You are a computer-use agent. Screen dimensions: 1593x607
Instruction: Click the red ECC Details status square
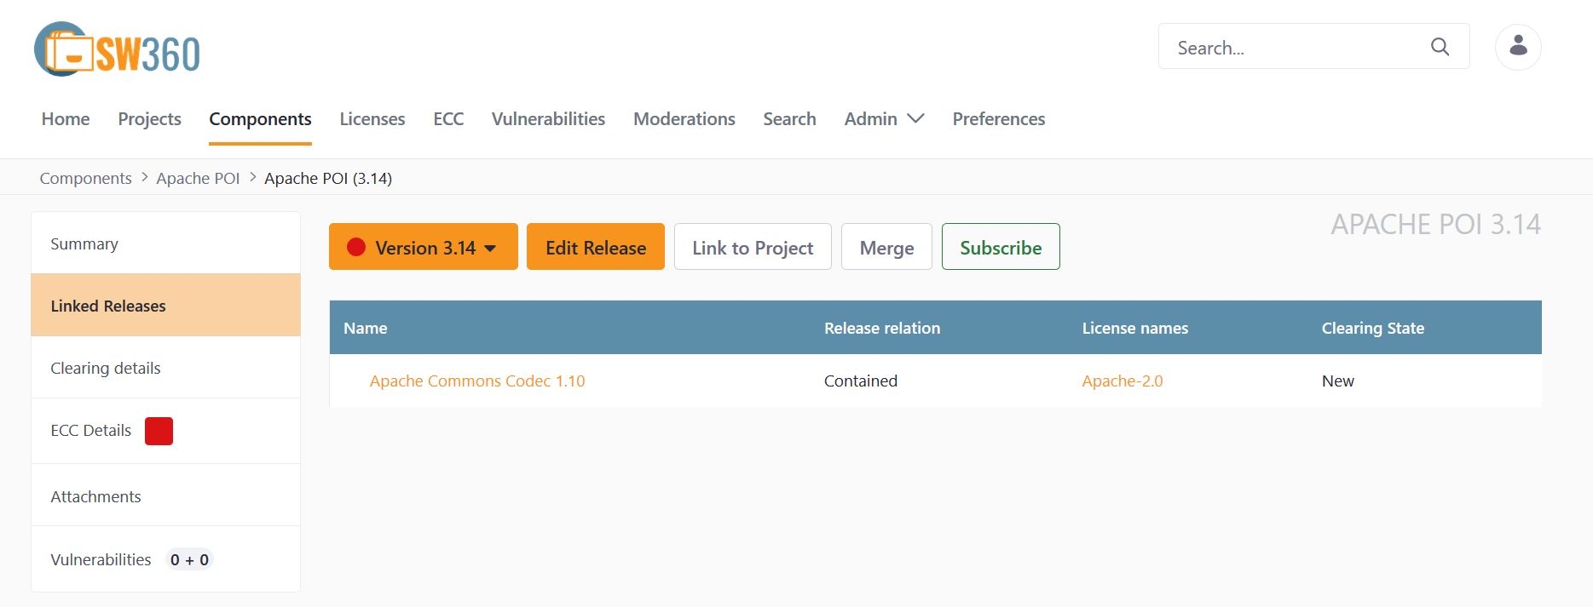(159, 431)
